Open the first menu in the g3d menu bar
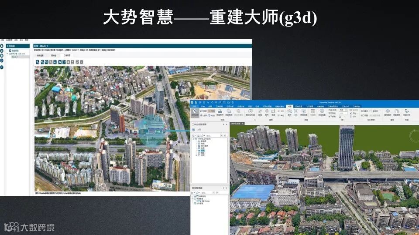 2,40
